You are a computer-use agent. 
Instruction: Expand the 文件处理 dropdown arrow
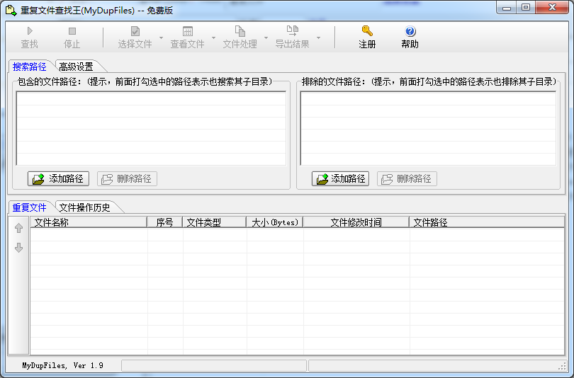click(x=266, y=38)
